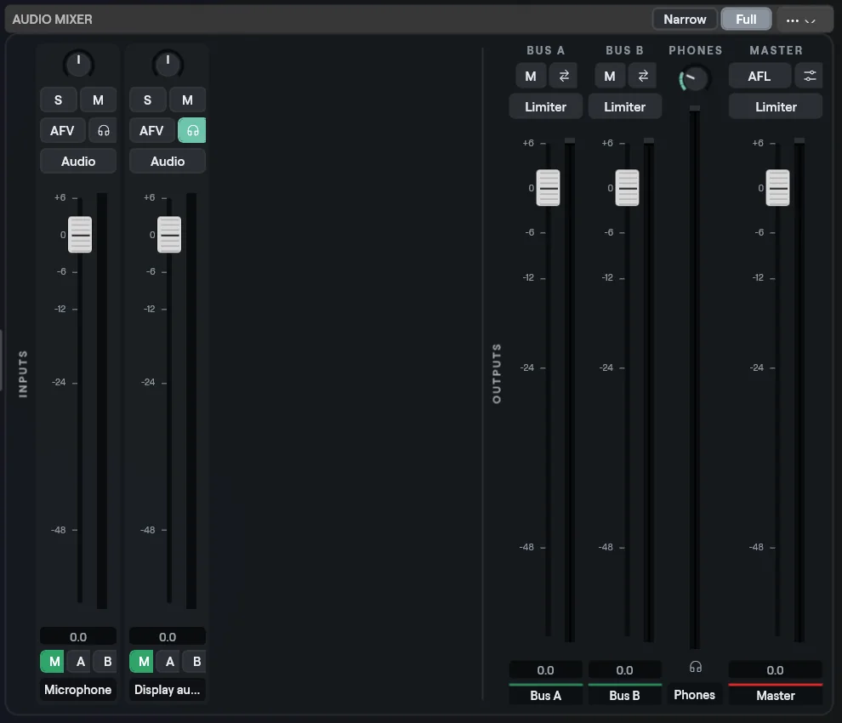Click the headphones icon above Phones label
Viewport: 842px width, 723px height.
click(696, 667)
